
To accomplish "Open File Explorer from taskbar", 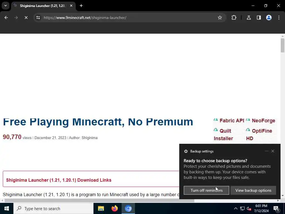I will 101,208.
